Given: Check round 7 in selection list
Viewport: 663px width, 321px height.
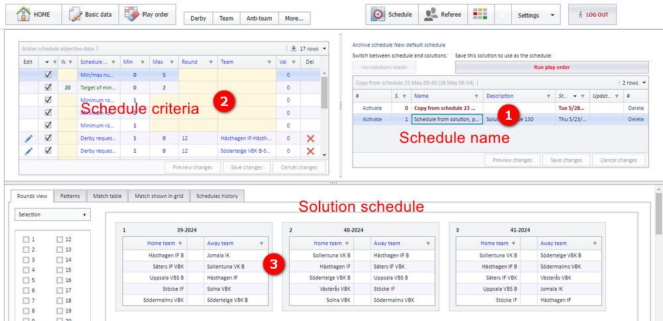Looking at the screenshot, I should coord(27,300).
